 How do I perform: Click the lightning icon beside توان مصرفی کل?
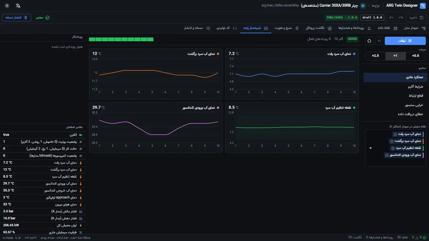81,225
